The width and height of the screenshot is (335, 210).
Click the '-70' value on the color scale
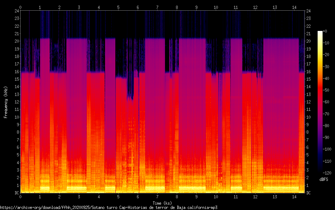326,114
